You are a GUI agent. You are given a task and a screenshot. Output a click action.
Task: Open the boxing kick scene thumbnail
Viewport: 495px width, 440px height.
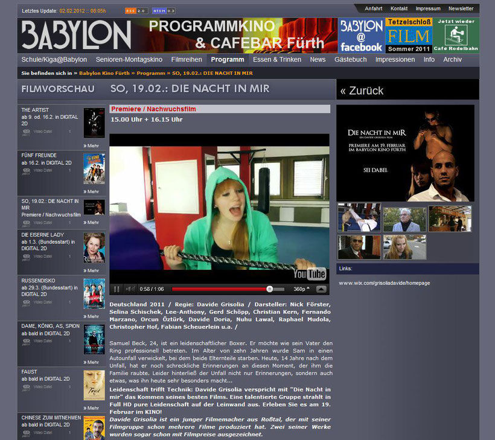(x=359, y=218)
